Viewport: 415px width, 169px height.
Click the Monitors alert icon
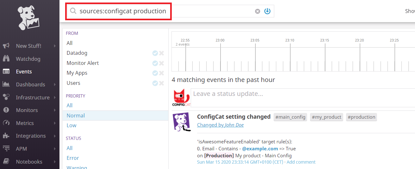6,110
